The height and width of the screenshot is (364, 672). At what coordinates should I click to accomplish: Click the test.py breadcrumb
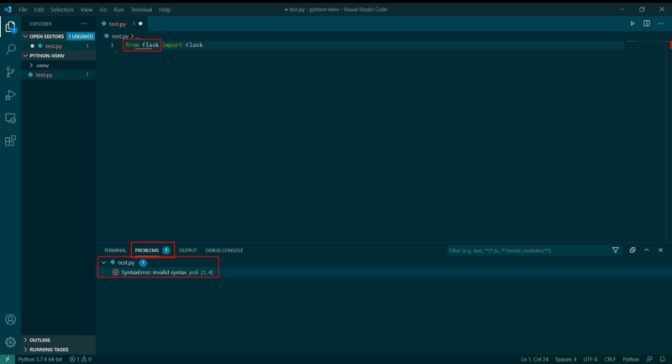pos(120,36)
